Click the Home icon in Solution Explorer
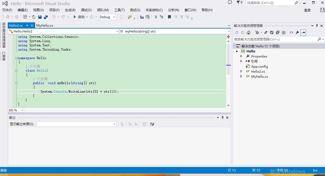The image size is (325, 176). tap(249, 32)
